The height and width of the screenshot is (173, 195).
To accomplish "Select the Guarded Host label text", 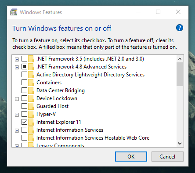I will 52,106.
